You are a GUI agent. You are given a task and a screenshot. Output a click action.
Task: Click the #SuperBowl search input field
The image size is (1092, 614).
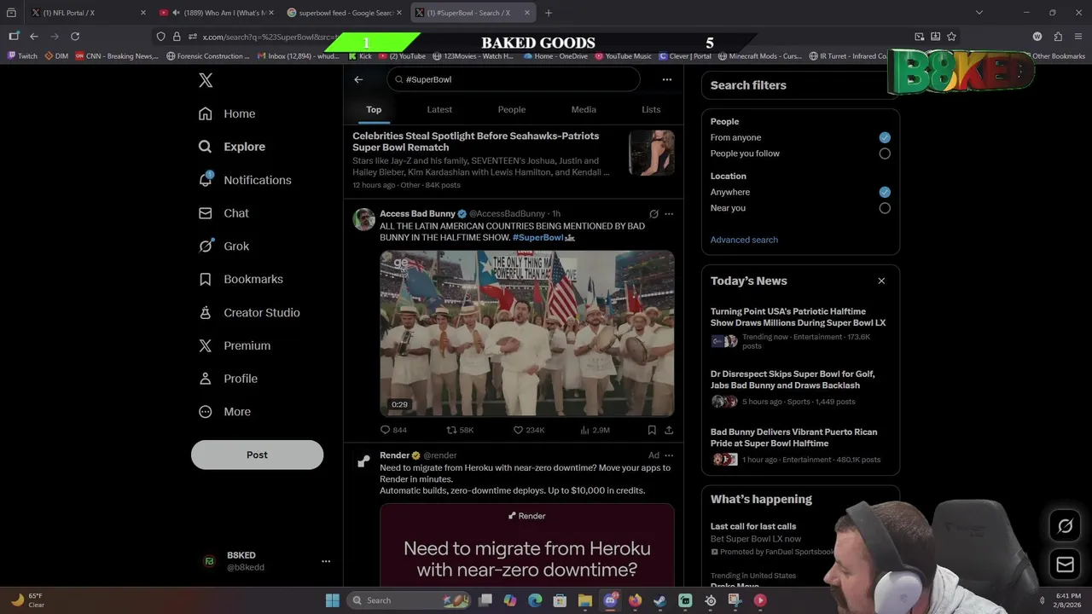point(513,79)
